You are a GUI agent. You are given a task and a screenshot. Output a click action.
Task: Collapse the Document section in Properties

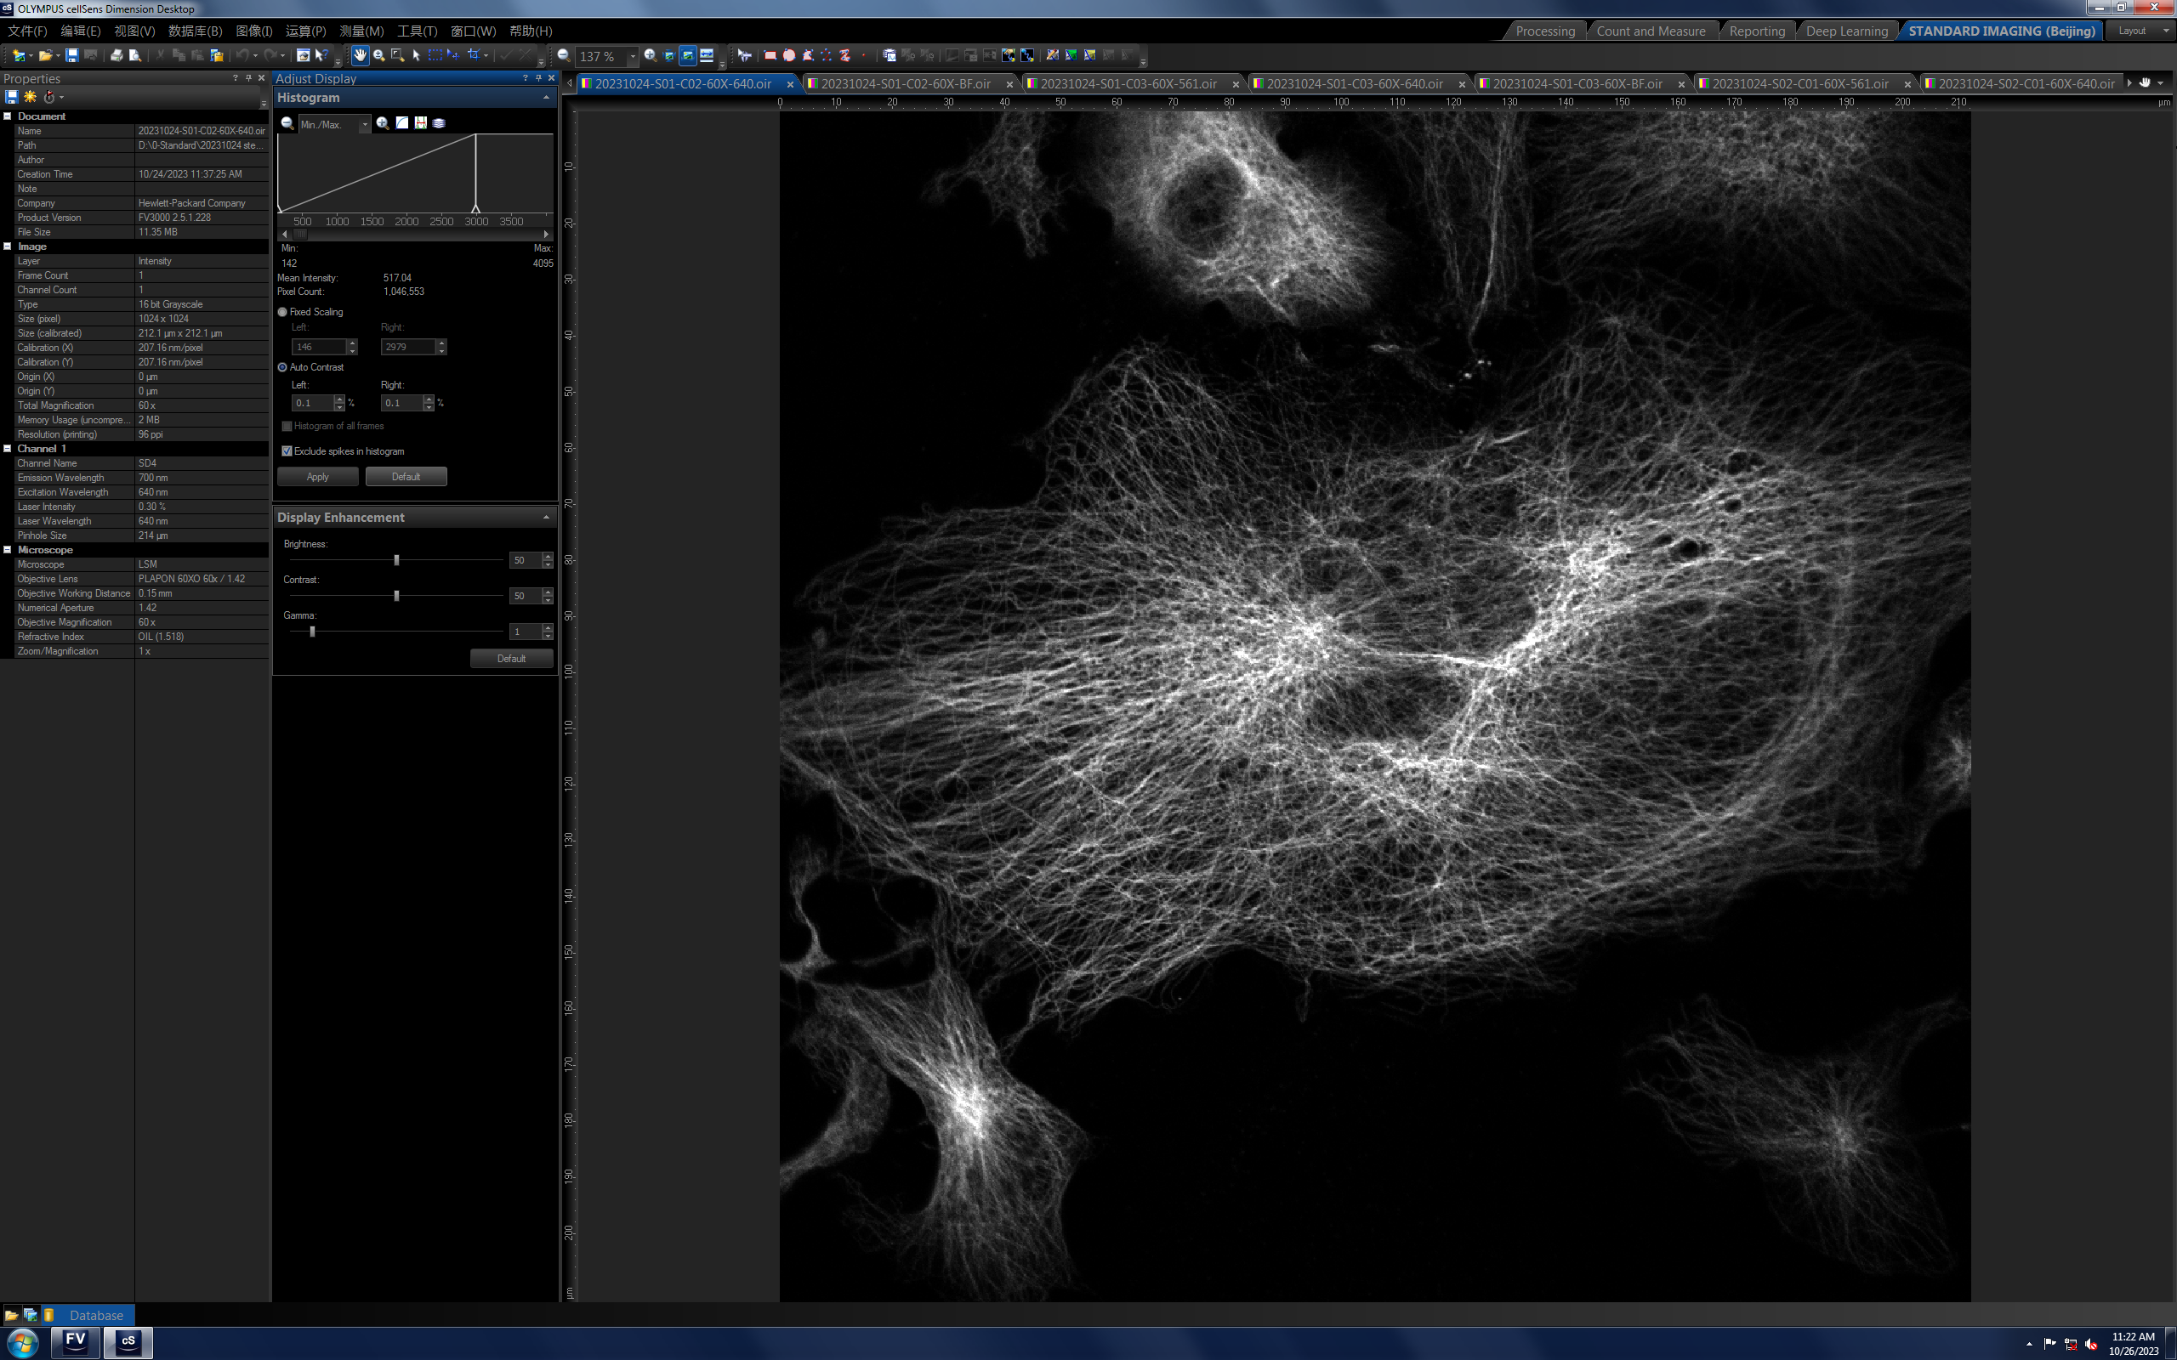coord(7,116)
